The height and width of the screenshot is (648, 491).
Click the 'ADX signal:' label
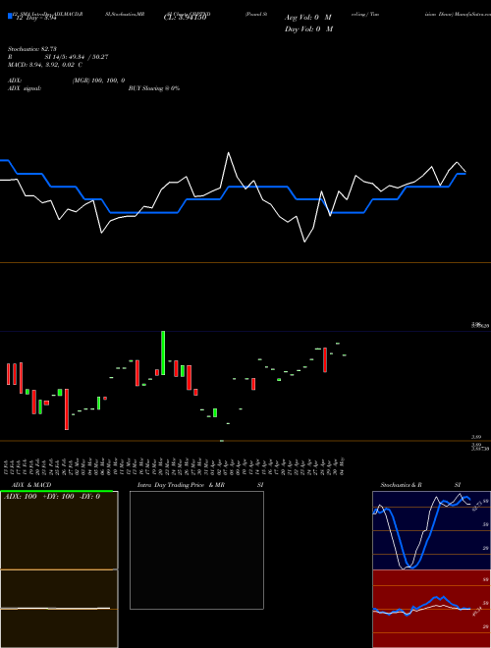click(25, 88)
